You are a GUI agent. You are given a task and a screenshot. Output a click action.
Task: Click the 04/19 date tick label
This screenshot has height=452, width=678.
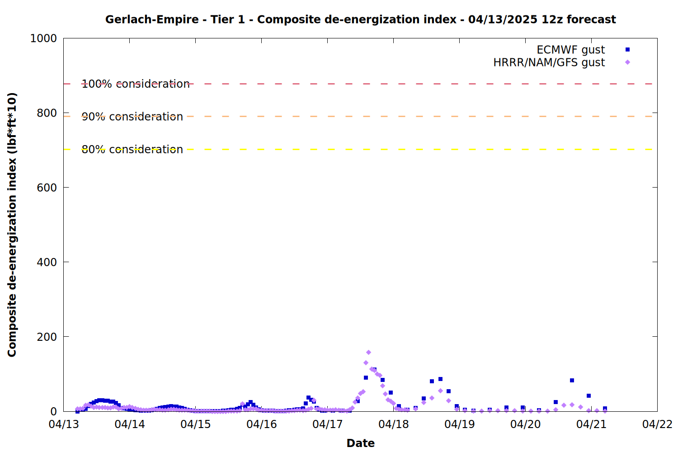pos(460,424)
